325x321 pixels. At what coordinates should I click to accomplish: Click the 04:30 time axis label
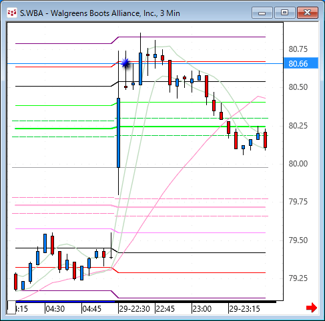[55, 309]
